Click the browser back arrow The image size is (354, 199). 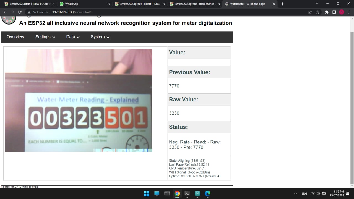(x=5, y=12)
